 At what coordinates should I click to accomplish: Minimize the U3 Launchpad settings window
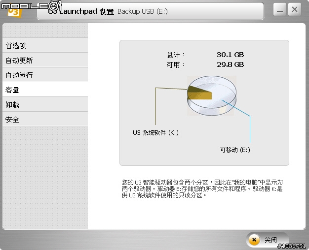click(280, 9)
